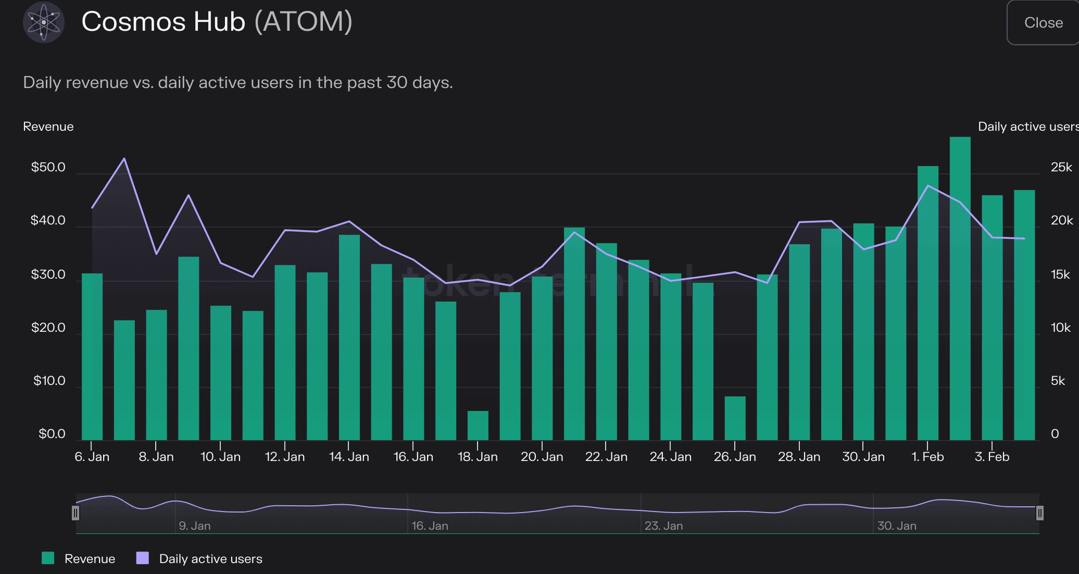The height and width of the screenshot is (574, 1079).
Task: Click the '12. Jan' x-axis label
Action: pyautogui.click(x=285, y=457)
